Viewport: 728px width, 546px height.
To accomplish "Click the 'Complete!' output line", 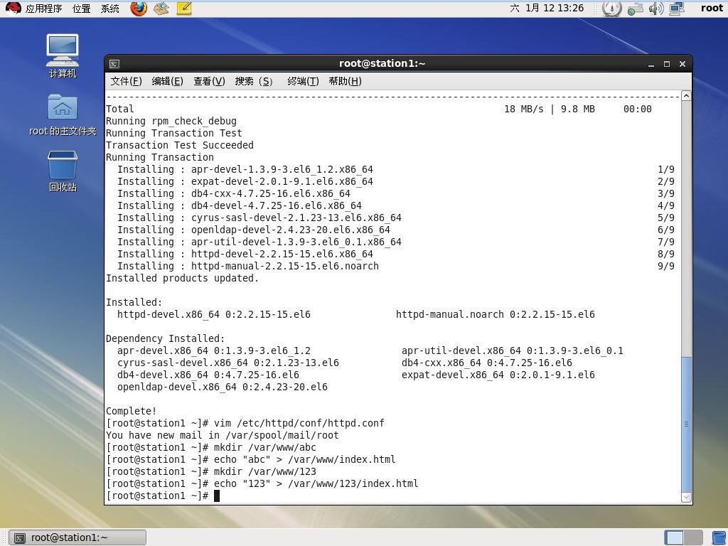I will (132, 411).
